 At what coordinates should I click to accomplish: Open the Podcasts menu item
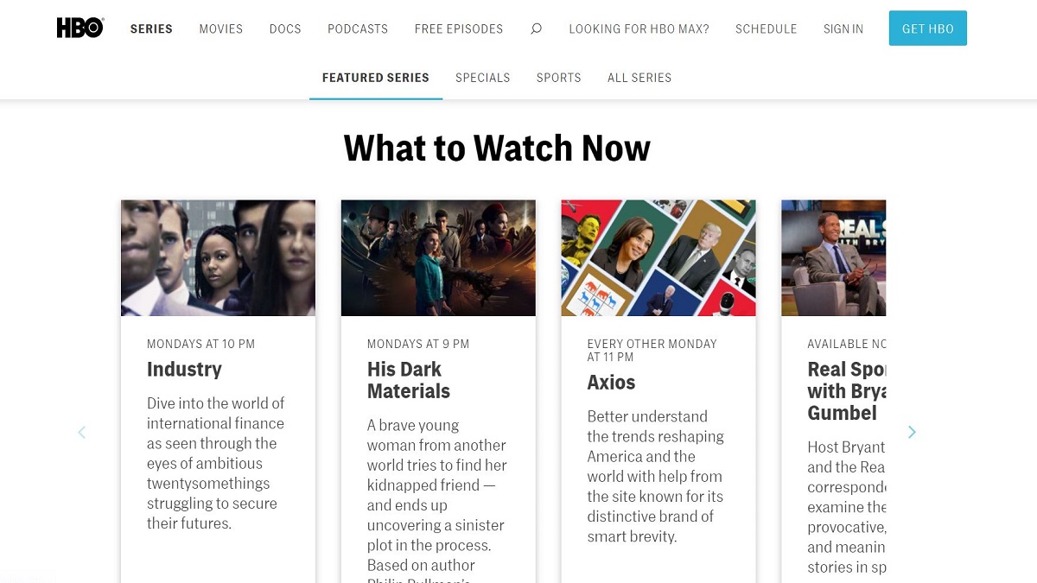pyautogui.click(x=358, y=29)
